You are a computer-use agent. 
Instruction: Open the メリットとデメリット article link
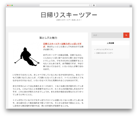[105, 50]
